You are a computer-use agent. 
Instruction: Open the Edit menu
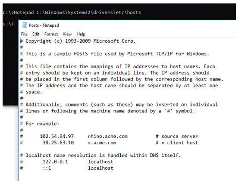[36, 34]
